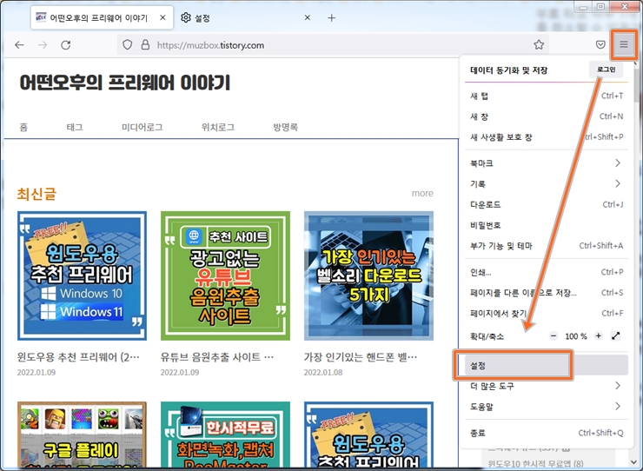This screenshot has height=471, width=643.
Task: Click the address bar URL field
Action: [333, 44]
